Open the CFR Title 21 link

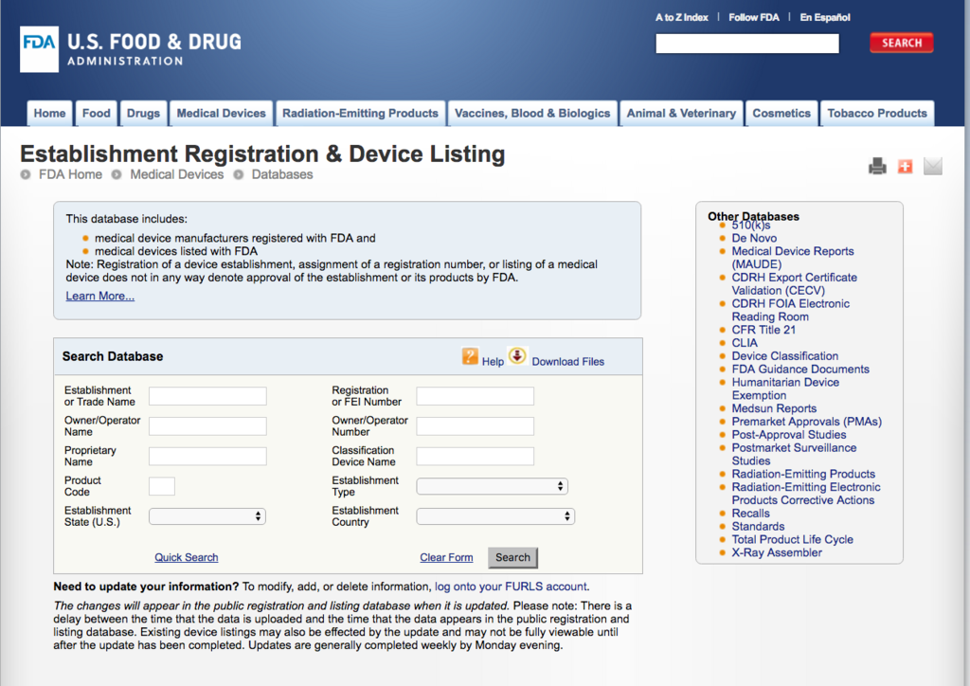coord(763,330)
